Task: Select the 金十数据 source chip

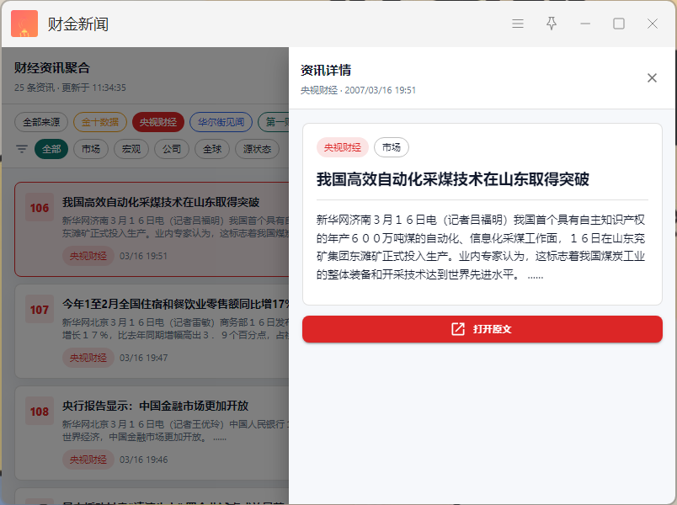Action: pos(100,122)
